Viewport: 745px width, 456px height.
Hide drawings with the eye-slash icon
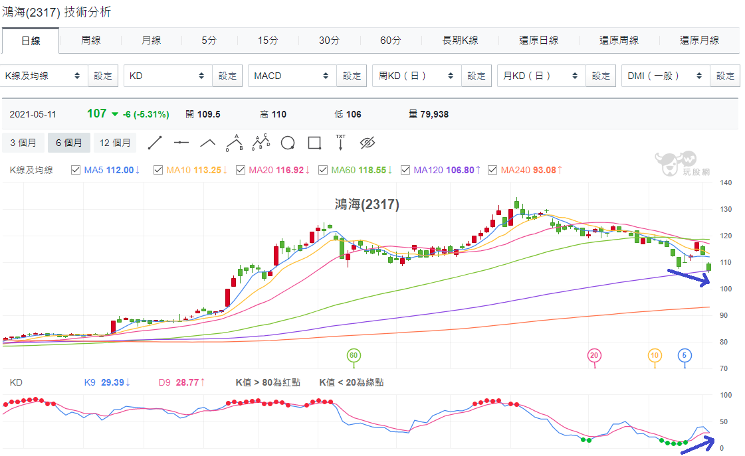click(368, 142)
